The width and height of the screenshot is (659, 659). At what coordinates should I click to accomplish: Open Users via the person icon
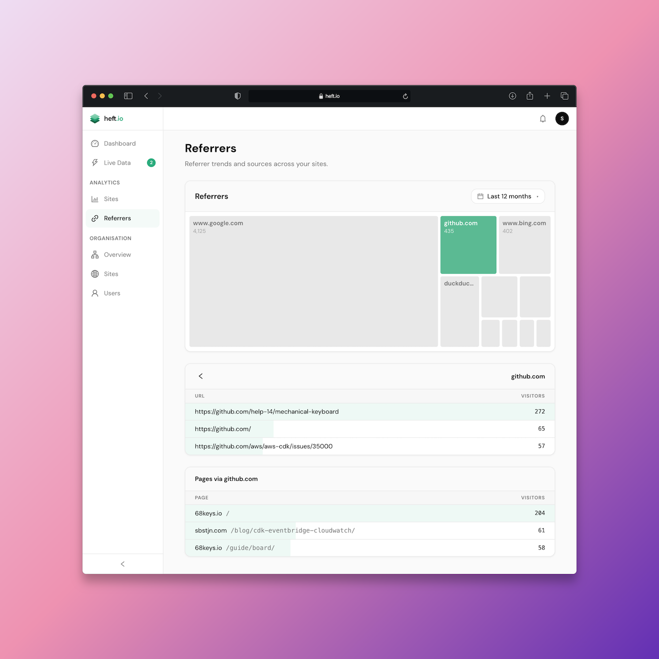95,293
